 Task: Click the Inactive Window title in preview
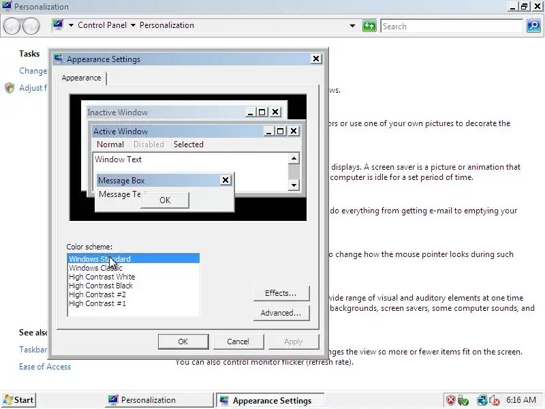click(x=117, y=112)
